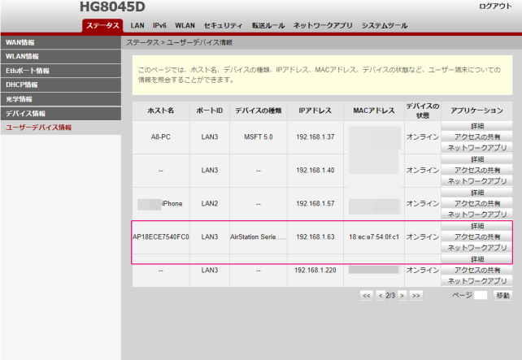This screenshot has height=360, width=522.
Task: Click 詳細 button for iPhone row
Action: click(476, 193)
